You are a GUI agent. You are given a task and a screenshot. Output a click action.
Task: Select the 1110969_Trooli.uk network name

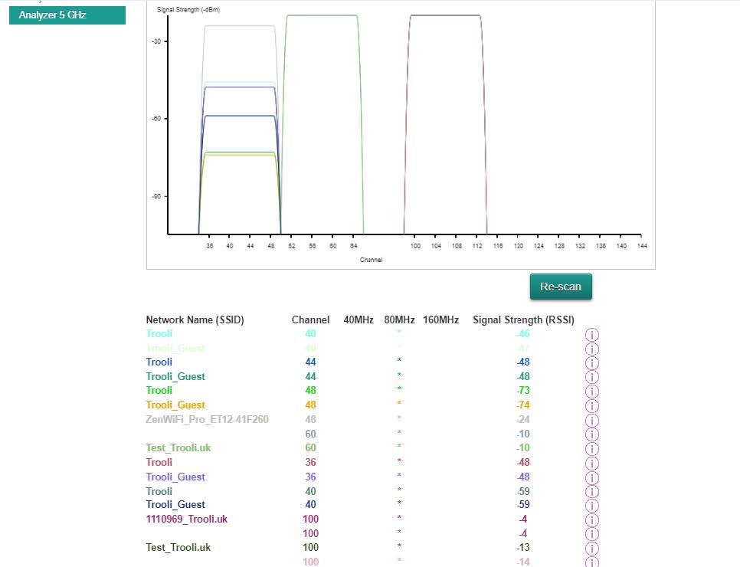pyautogui.click(x=186, y=519)
